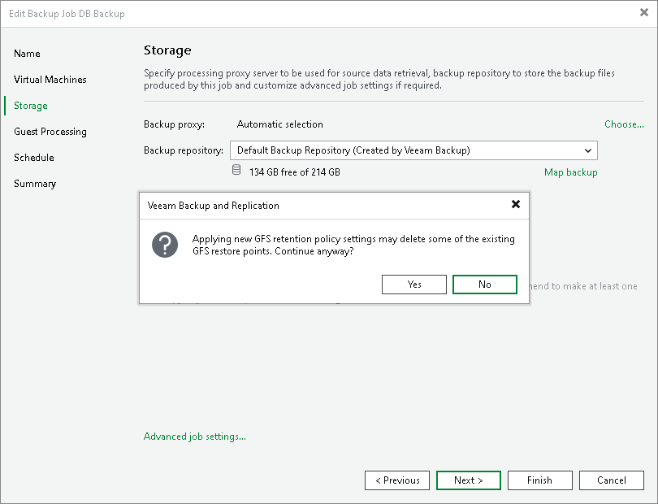
Task: Go to the Summary step
Action: pyautogui.click(x=34, y=184)
